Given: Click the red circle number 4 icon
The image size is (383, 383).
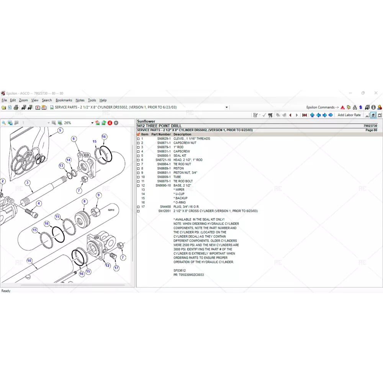Looking at the screenshot, I should tap(110, 123).
